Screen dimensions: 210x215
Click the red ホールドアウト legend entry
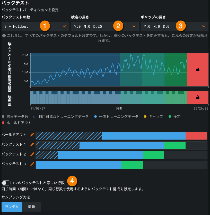pos(16,123)
